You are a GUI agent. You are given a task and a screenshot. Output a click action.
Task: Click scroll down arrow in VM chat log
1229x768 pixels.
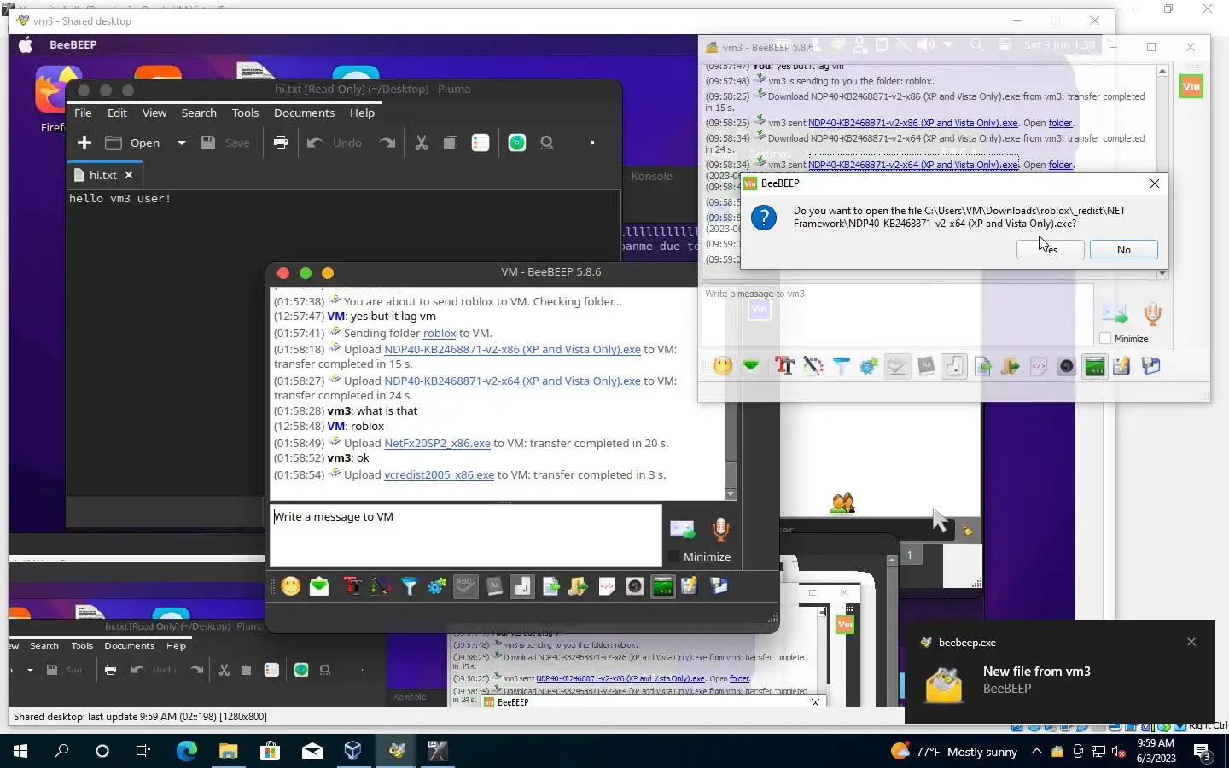731,494
